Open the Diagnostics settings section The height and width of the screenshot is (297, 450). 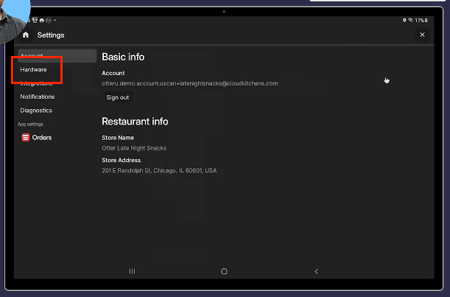36,111
